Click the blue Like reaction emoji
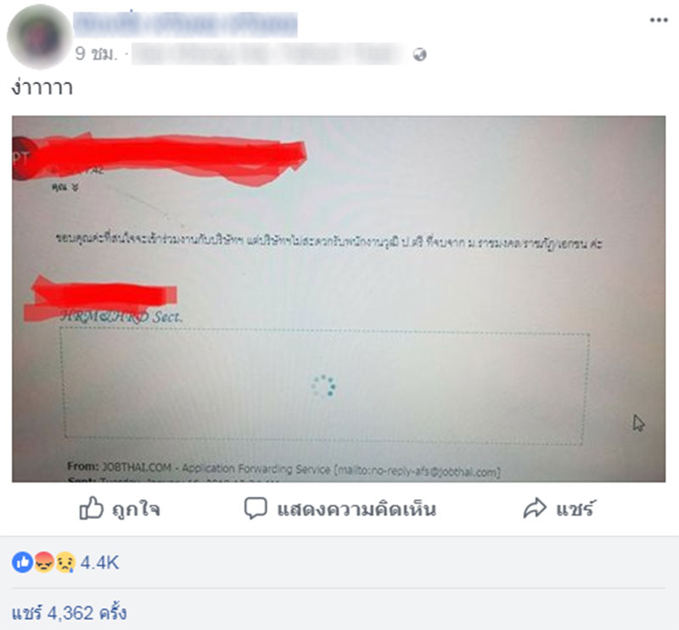Viewport: 679px width, 630px height. 23,562
